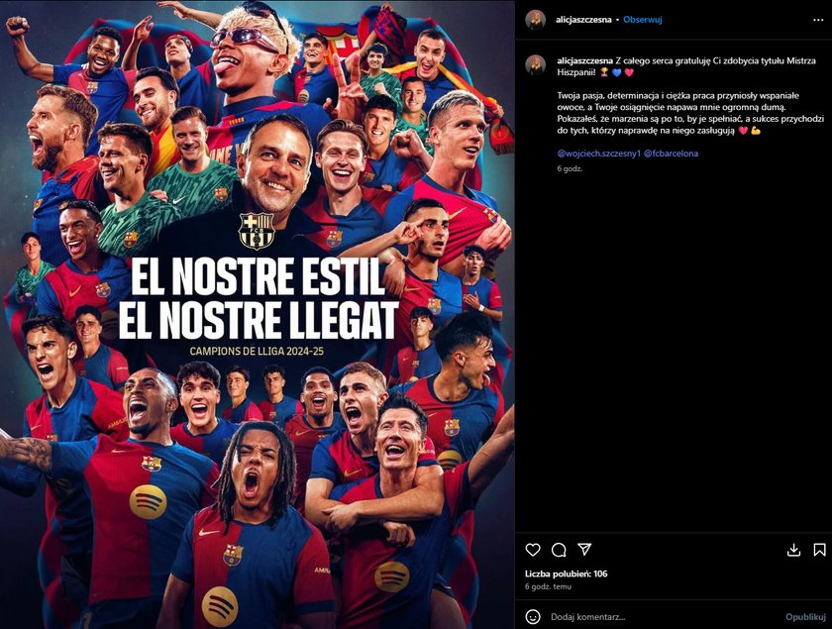832x629 pixels.
Task: Open the Barcelona champions poster image
Action: (x=258, y=314)
